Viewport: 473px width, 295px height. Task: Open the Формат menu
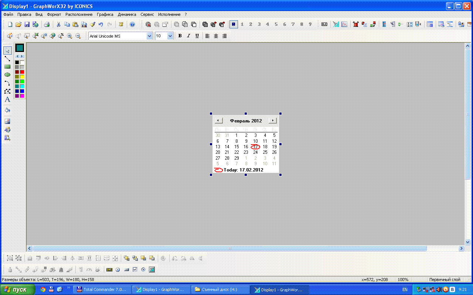(54, 14)
